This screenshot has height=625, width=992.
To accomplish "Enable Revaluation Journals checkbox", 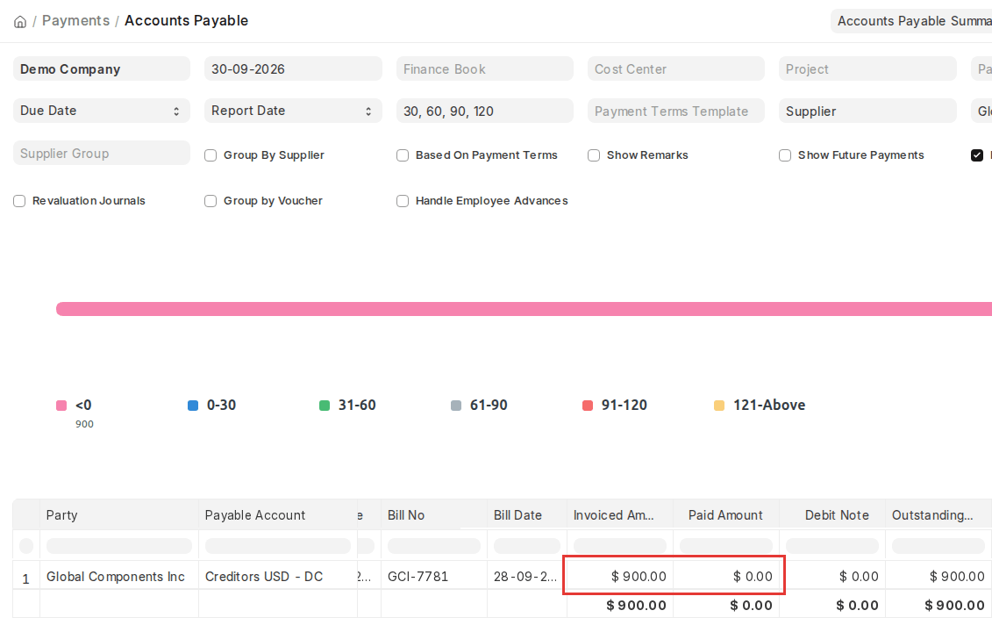I will [x=19, y=201].
